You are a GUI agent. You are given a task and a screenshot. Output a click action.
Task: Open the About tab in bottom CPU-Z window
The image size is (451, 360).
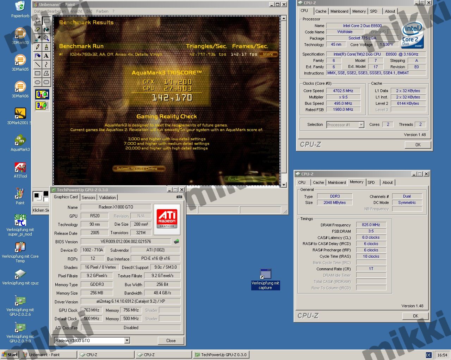[x=388, y=182]
